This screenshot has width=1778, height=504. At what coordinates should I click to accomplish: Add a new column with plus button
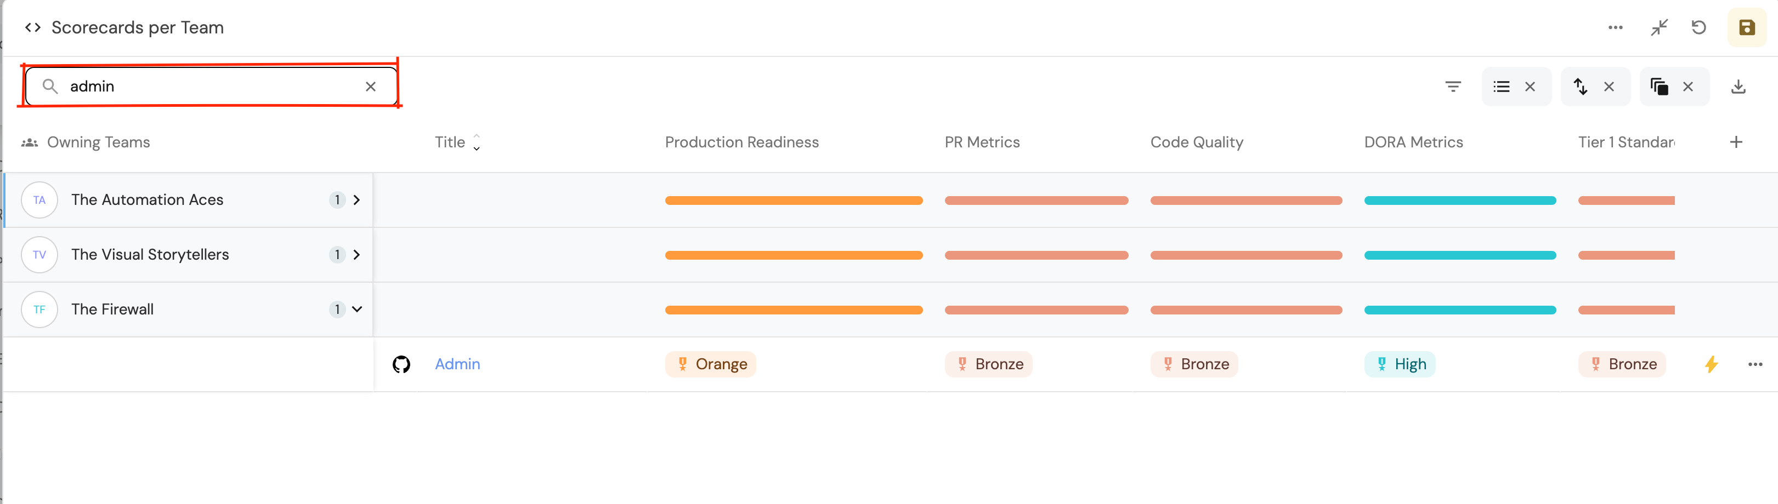click(x=1736, y=143)
